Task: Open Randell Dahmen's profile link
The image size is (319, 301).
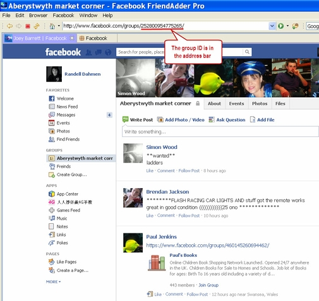Action: [x=83, y=74]
